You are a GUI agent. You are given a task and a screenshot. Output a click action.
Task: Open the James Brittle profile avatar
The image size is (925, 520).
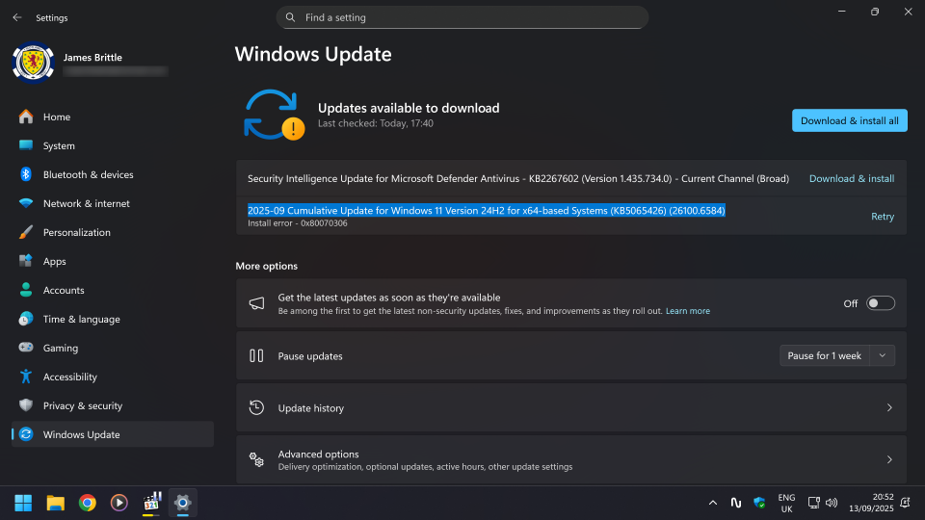click(x=33, y=63)
